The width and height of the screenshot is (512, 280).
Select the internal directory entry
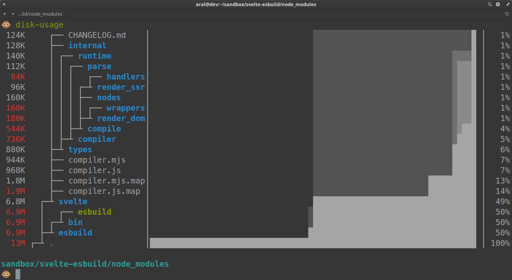pos(87,46)
